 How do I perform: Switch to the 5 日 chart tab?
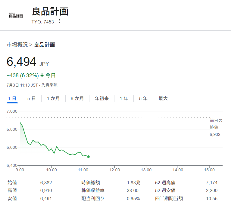(31, 99)
